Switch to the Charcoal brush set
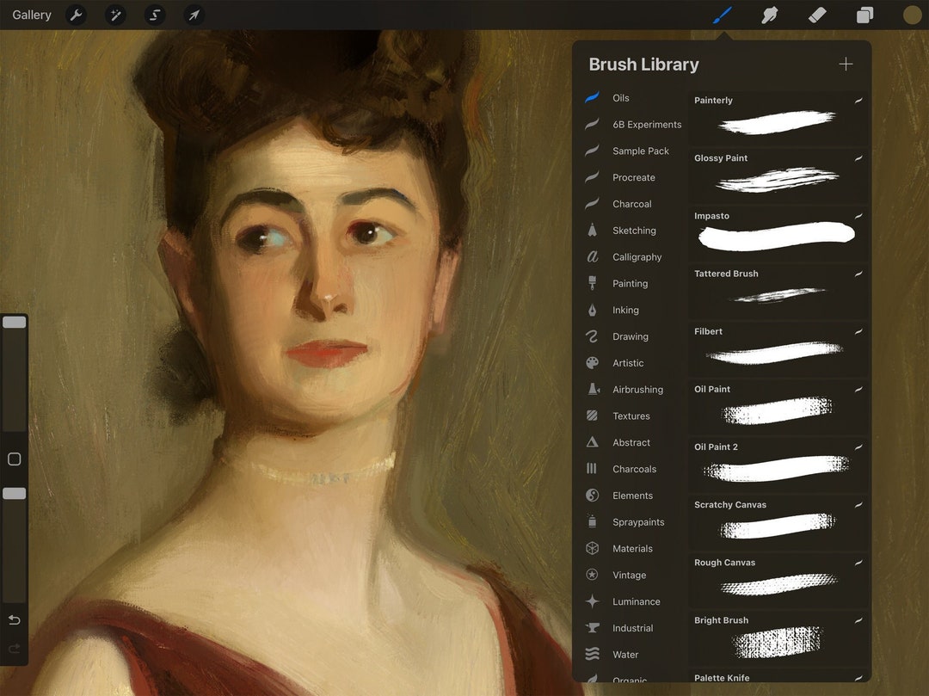Image resolution: width=929 pixels, height=696 pixels. coord(633,204)
